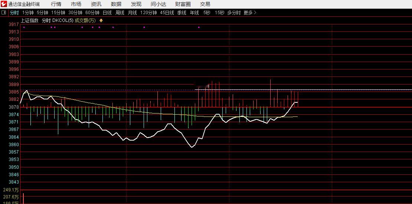
Task: Switch to 月线 chart
Action: [x=132, y=13]
